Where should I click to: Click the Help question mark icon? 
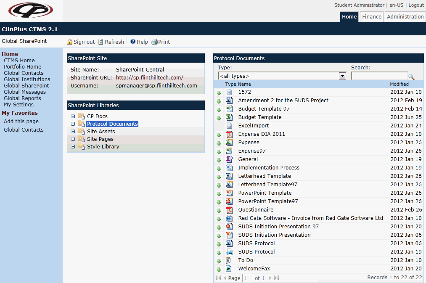click(133, 42)
